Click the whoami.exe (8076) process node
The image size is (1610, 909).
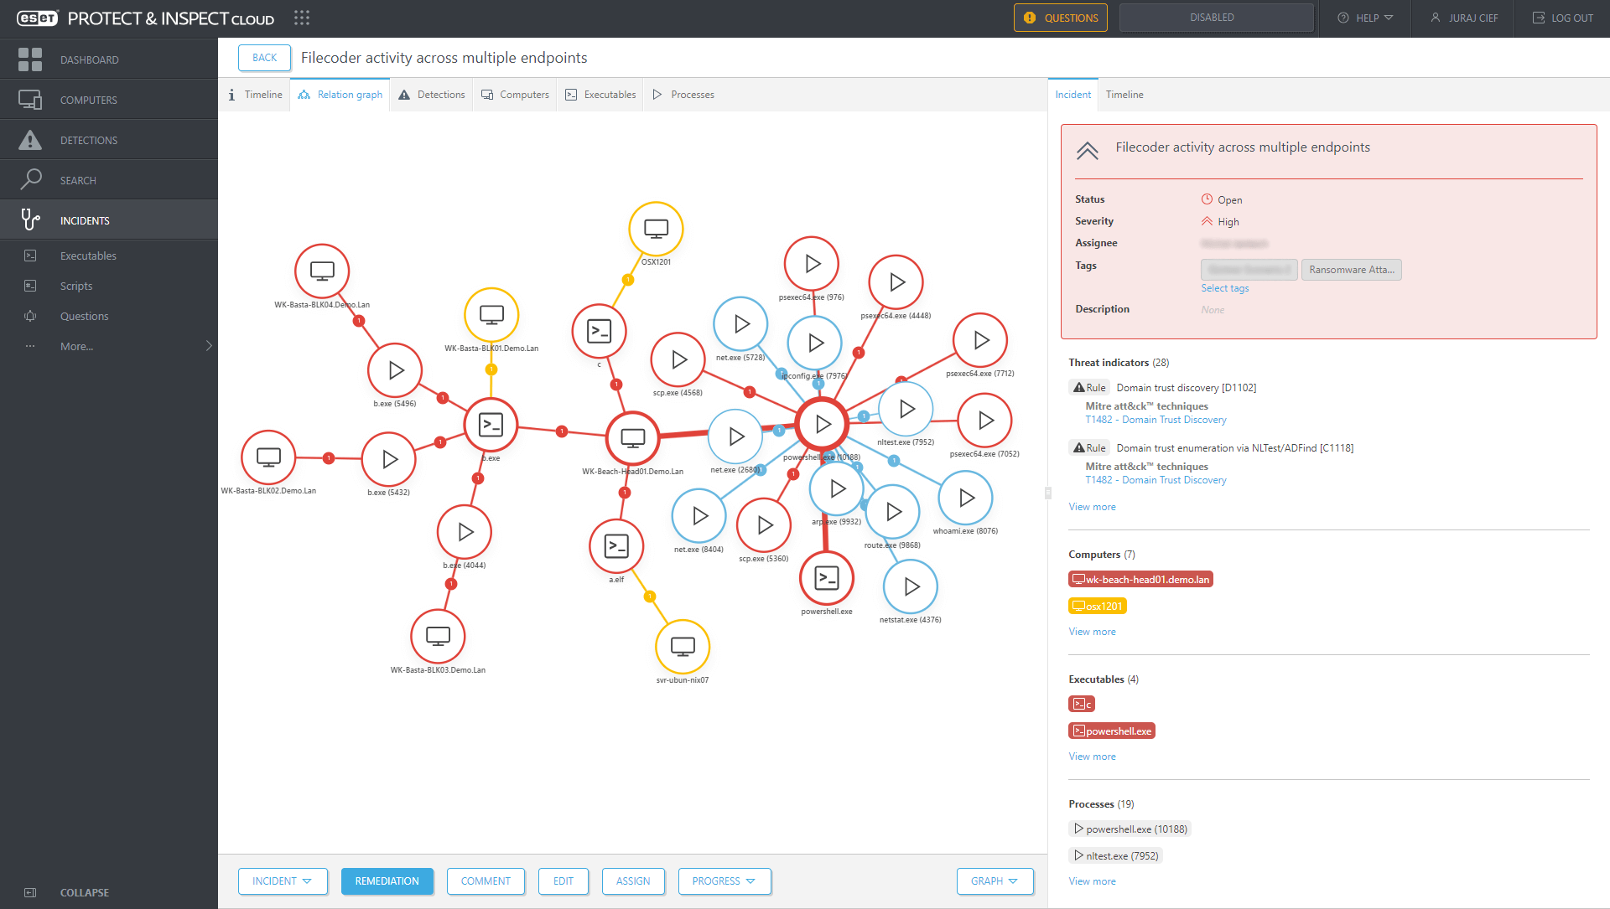click(x=966, y=498)
